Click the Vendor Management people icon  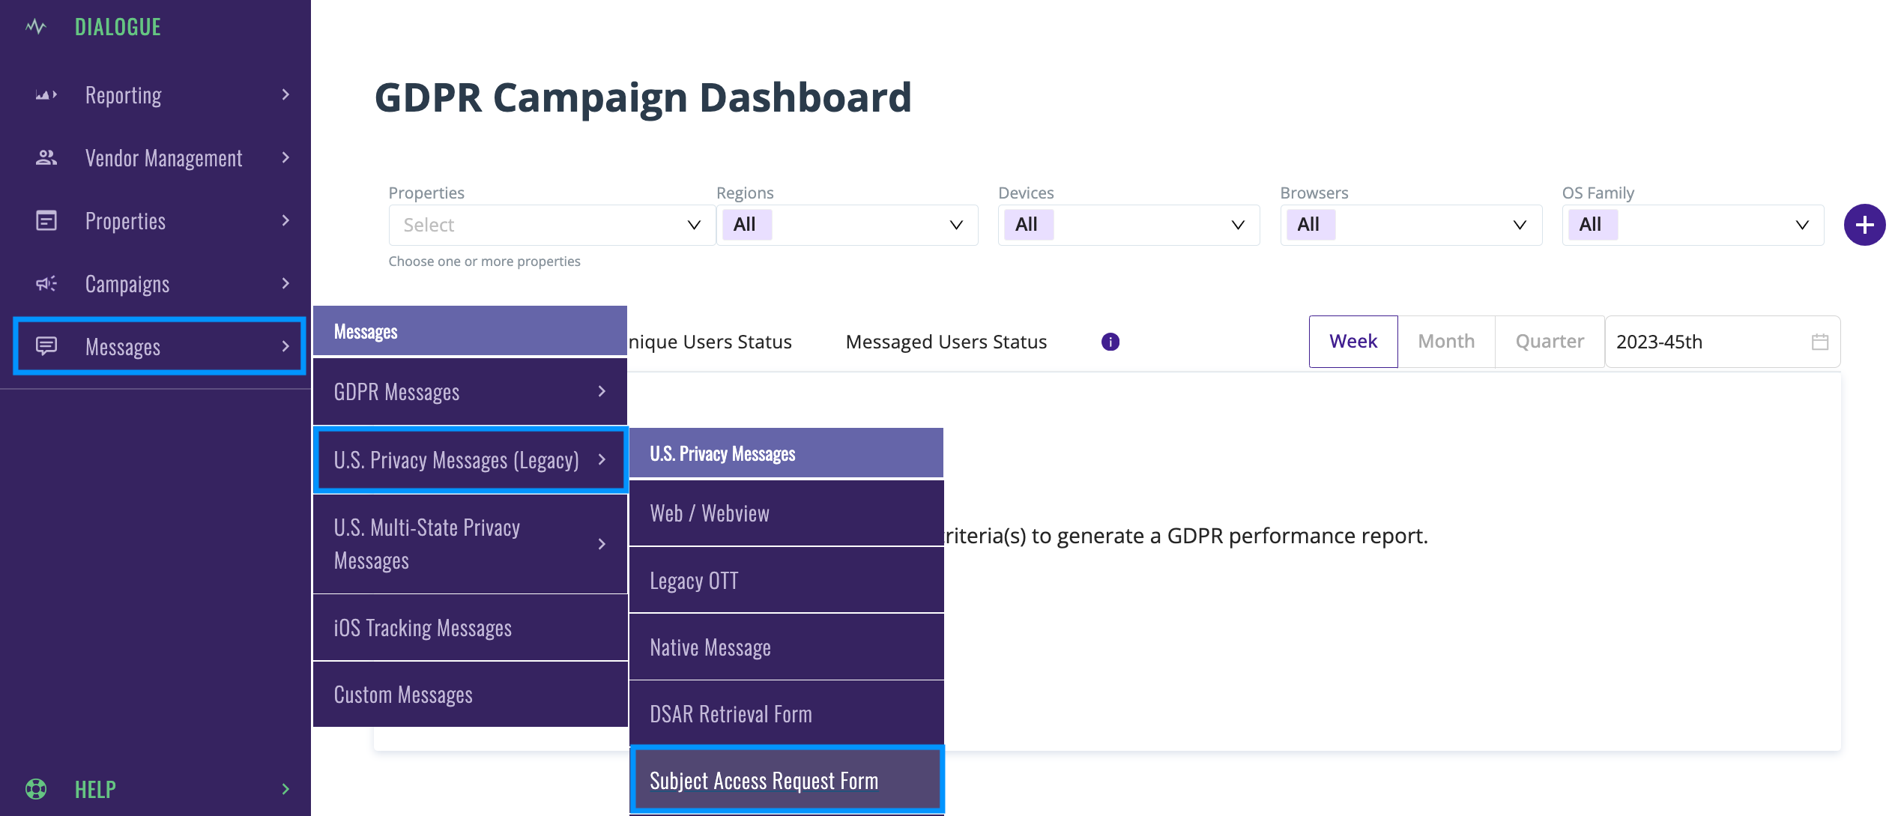click(46, 157)
